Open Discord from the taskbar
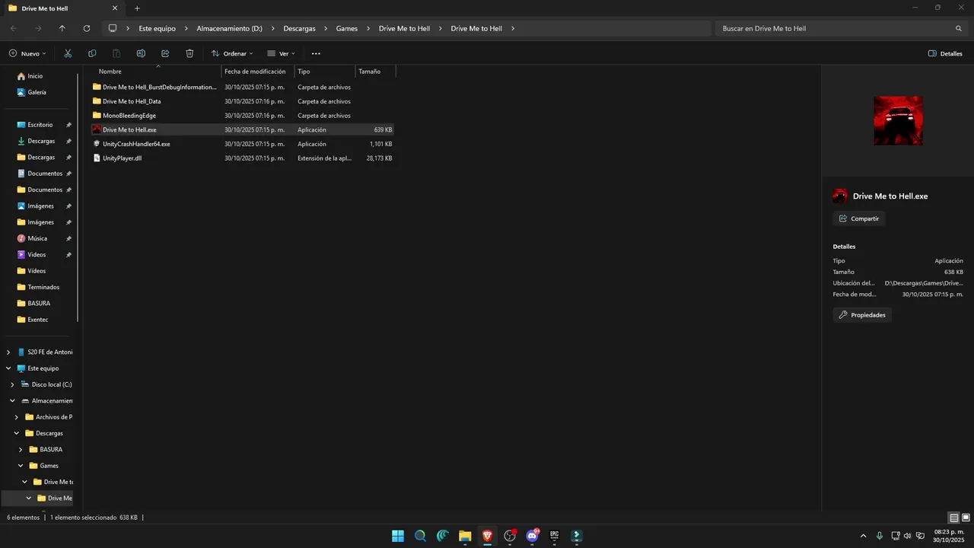This screenshot has height=548, width=974. click(x=533, y=536)
